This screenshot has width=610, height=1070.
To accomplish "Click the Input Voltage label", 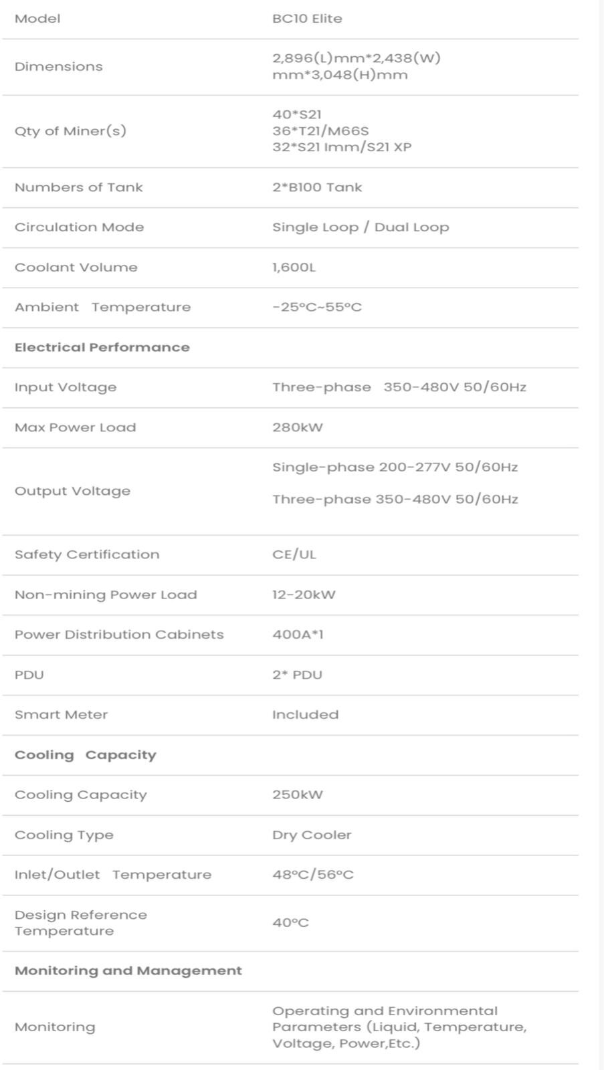I will pos(66,387).
